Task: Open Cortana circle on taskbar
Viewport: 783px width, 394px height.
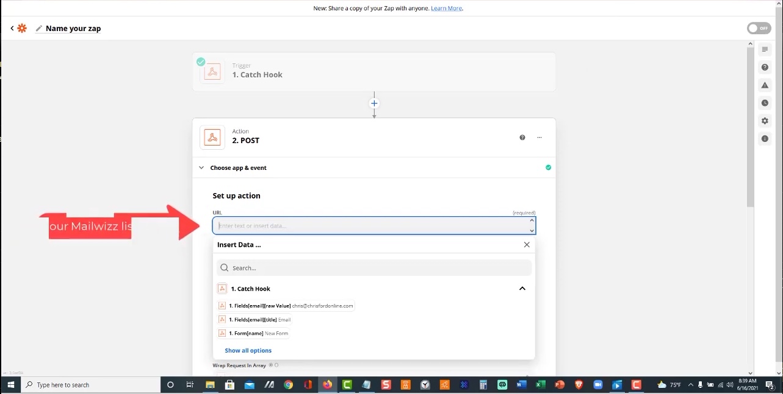Action: click(170, 385)
